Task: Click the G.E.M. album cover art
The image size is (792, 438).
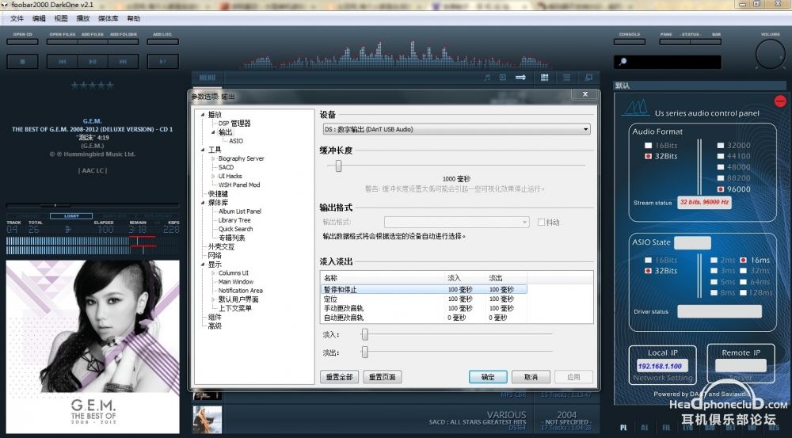Action: point(93,347)
